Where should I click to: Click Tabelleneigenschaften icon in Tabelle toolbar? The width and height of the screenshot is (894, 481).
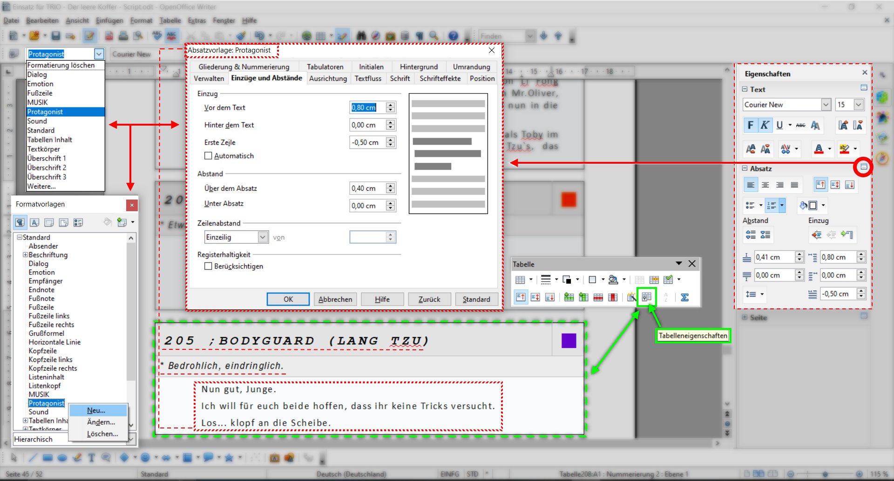click(646, 297)
